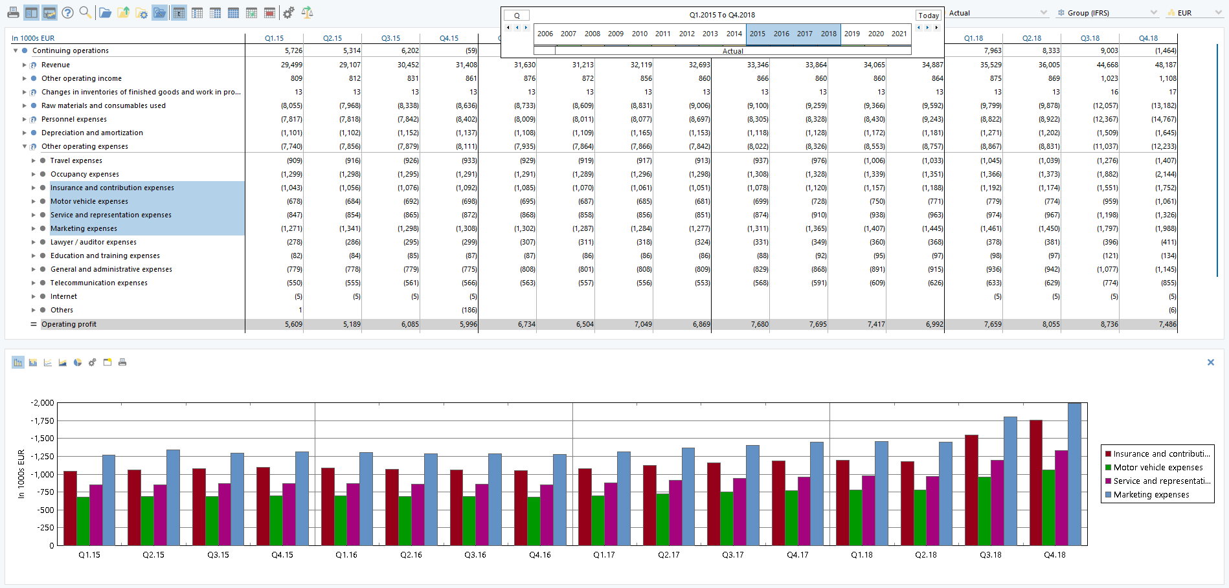Click the Q period granularity button
Viewport: 1229px width, 588px height.
[517, 16]
